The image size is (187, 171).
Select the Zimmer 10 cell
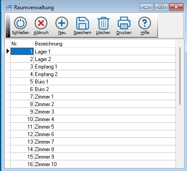pos(105,164)
